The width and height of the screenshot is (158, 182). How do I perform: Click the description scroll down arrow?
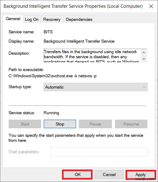pyautogui.click(x=144, y=59)
